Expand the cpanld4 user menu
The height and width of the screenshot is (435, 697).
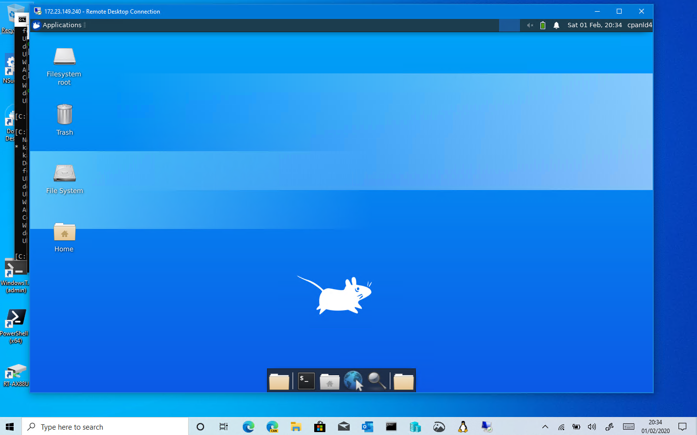pos(639,25)
